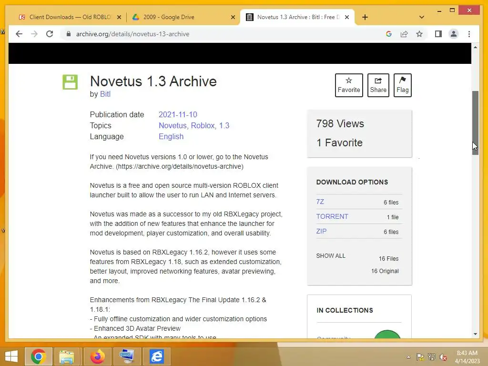
Task: Expand the 7Z download option
Action: [x=320, y=202]
